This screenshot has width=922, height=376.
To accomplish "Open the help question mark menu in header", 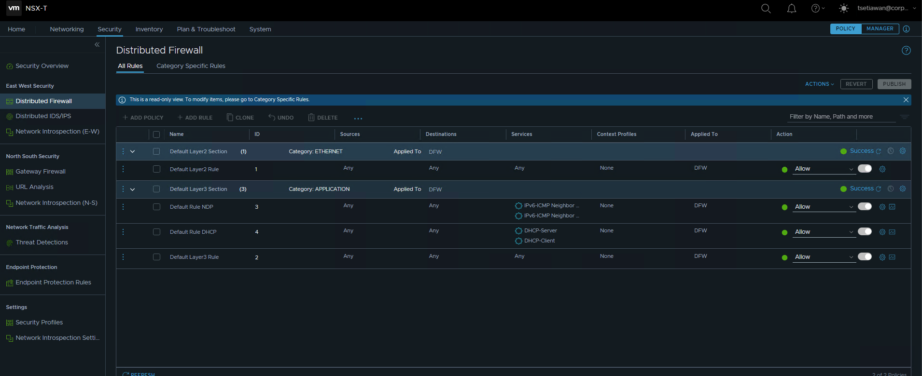I will [818, 8].
